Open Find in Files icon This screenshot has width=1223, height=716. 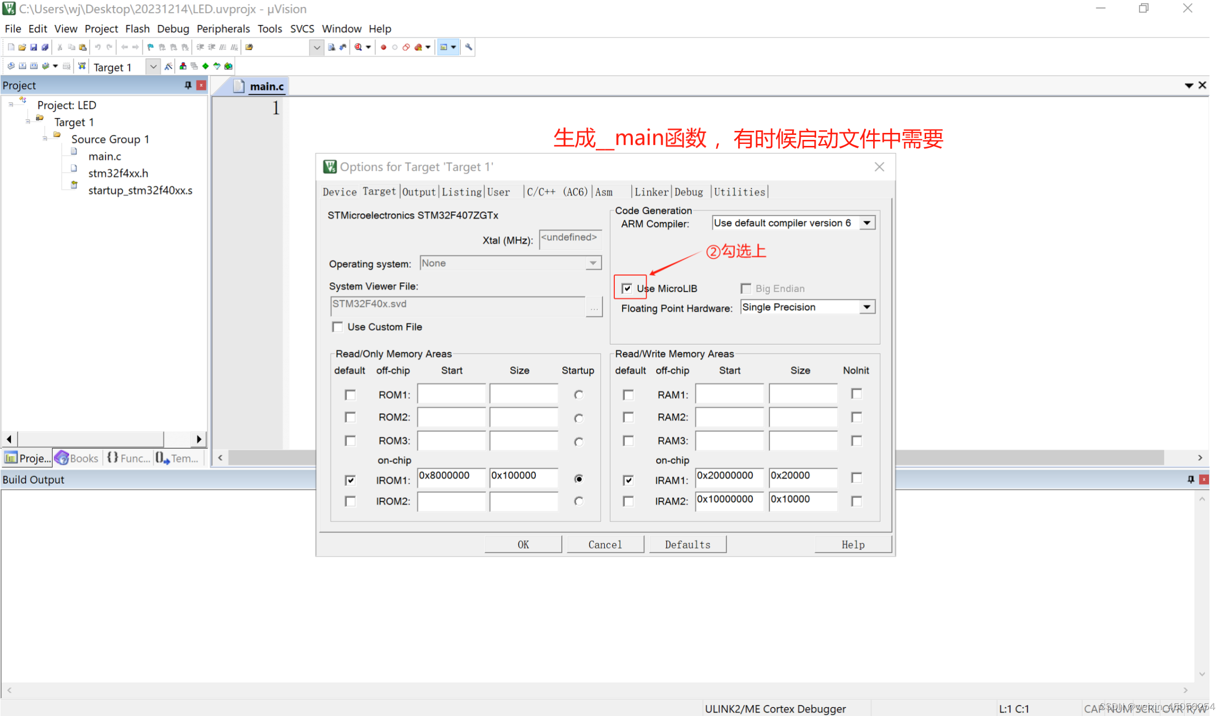(x=249, y=47)
